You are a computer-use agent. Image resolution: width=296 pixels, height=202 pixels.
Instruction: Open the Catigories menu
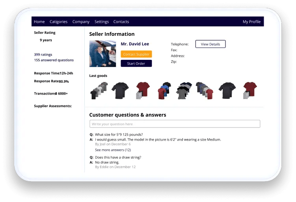tap(58, 22)
